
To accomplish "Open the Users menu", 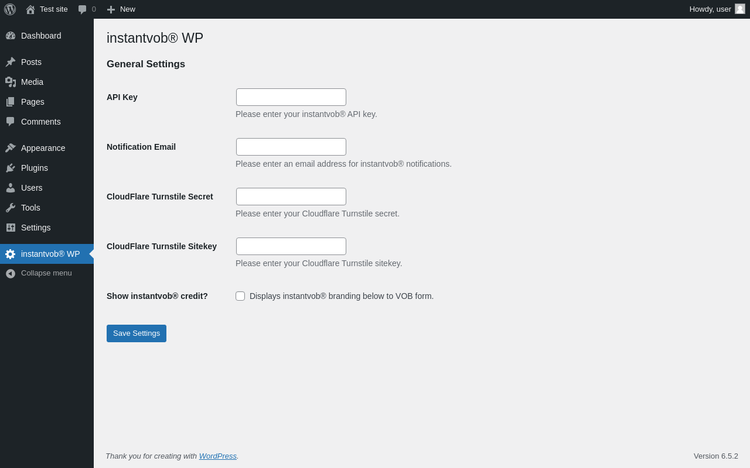I will click(x=47, y=188).
